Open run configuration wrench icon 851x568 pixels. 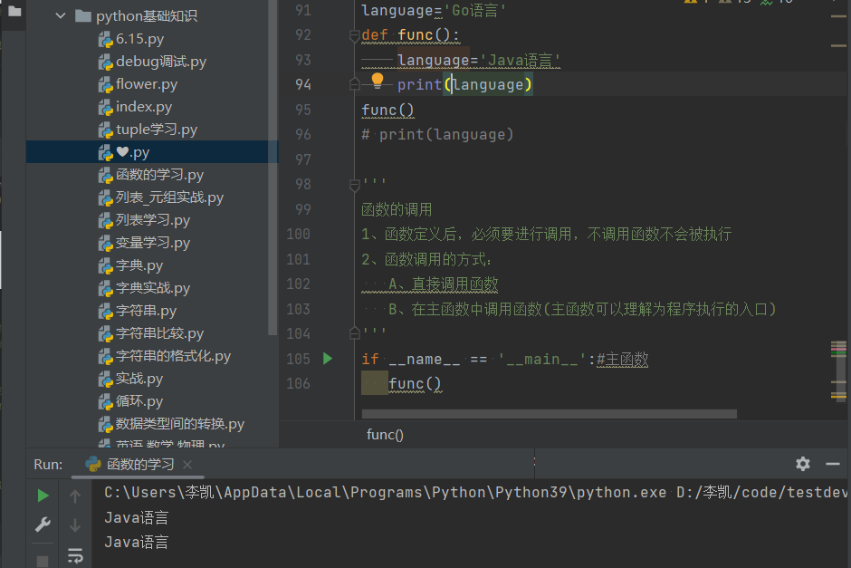(43, 525)
